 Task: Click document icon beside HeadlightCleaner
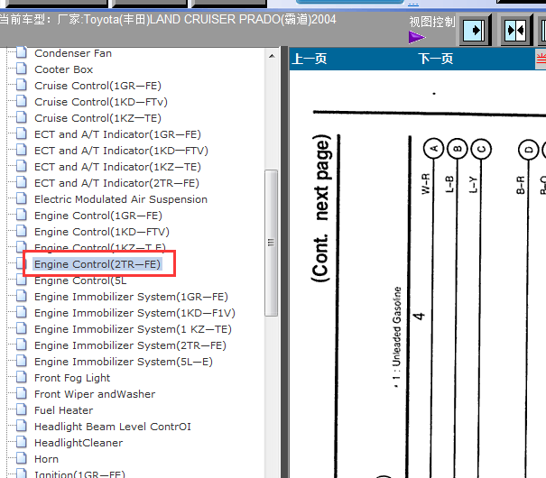click(x=22, y=442)
